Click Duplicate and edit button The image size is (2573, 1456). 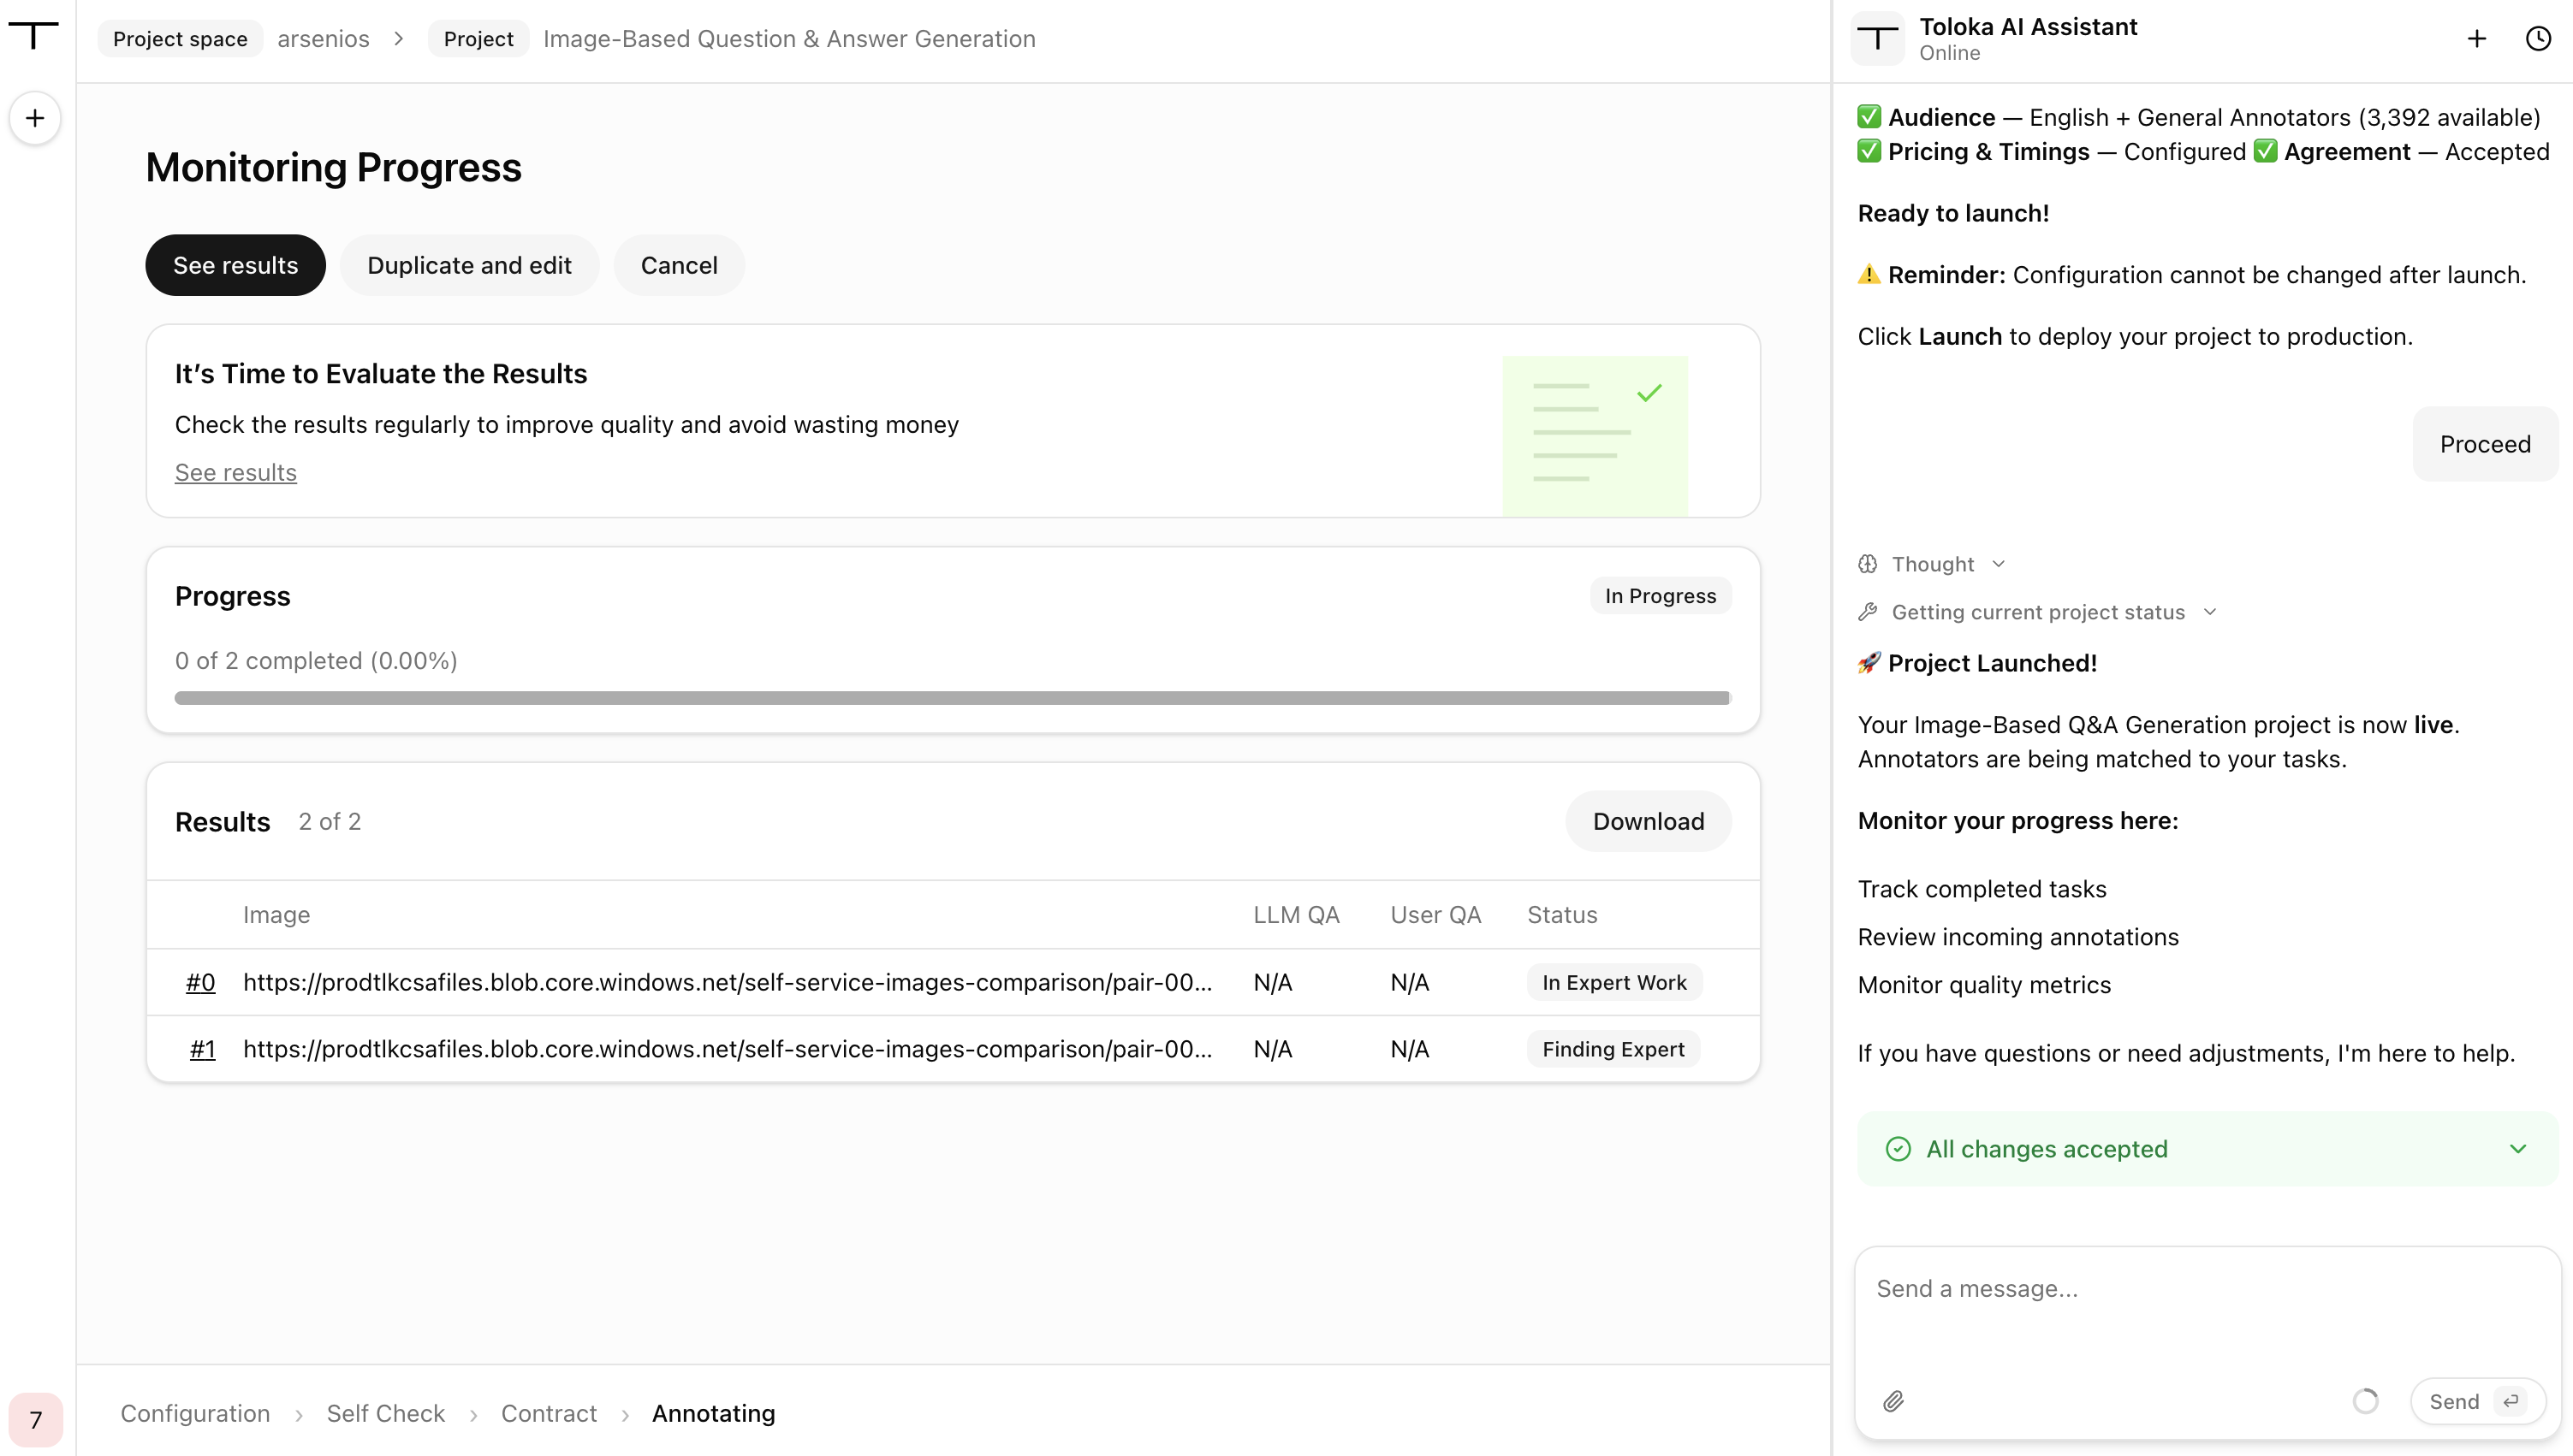pos(469,265)
